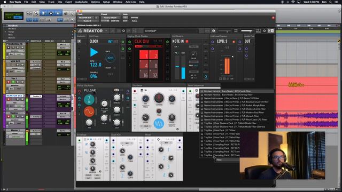Click the teal ratio circle on Pulsar
This screenshot has height=192, width=342.
tap(89, 100)
